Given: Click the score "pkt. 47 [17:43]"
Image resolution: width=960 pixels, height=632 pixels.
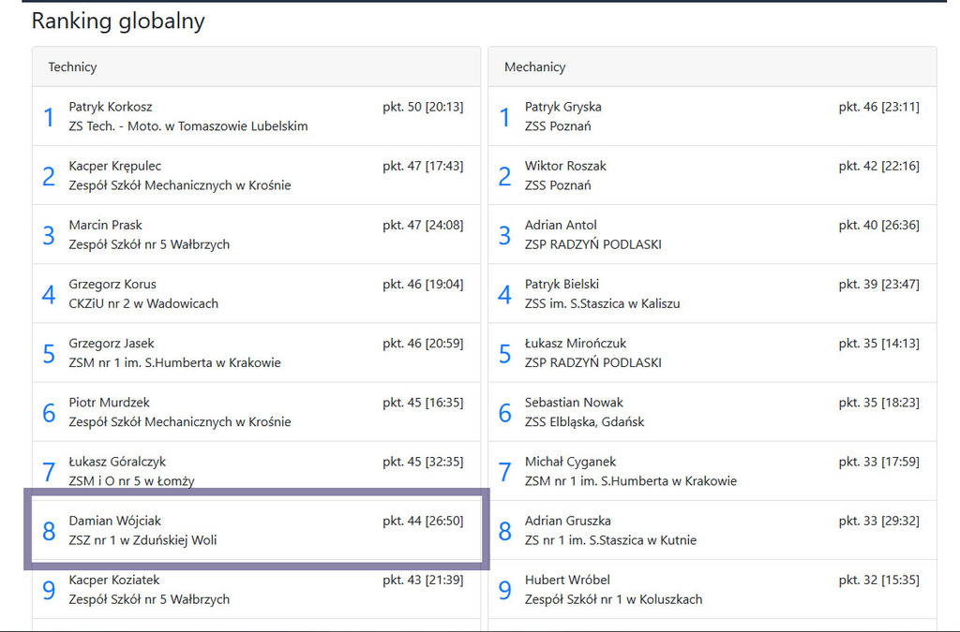Looking at the screenshot, I should (423, 166).
